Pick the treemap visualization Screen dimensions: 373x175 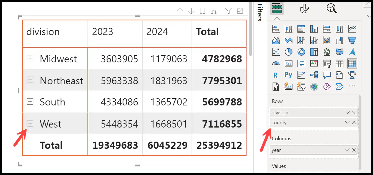click(x=314, y=52)
